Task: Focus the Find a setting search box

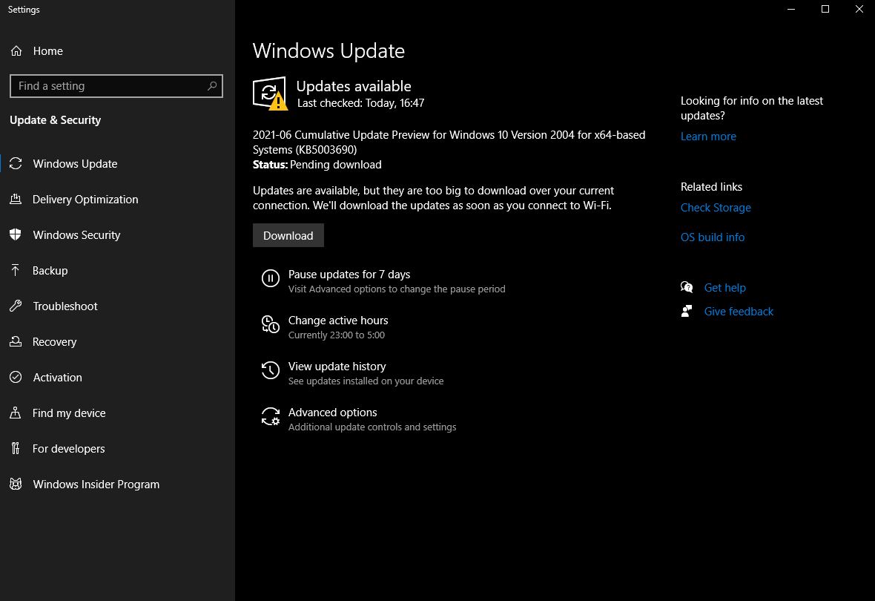Action: [116, 86]
